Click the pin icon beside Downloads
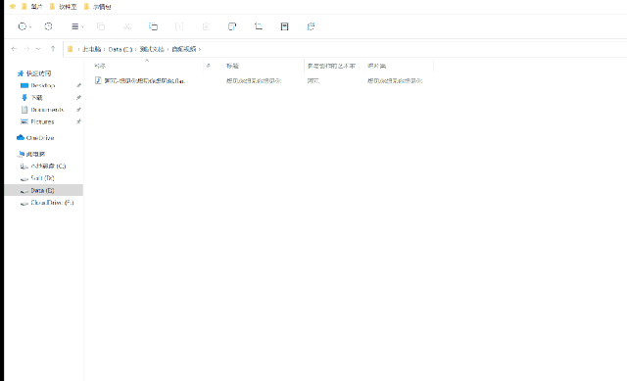The width and height of the screenshot is (627, 381). click(x=78, y=97)
